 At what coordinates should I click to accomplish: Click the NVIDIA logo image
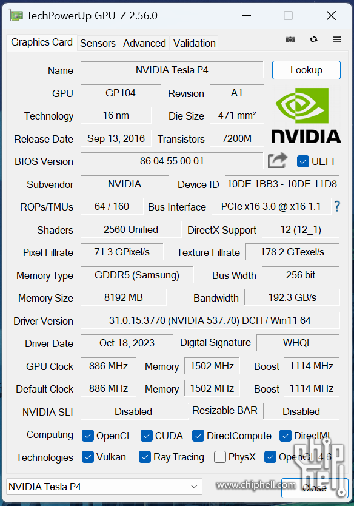point(306,115)
